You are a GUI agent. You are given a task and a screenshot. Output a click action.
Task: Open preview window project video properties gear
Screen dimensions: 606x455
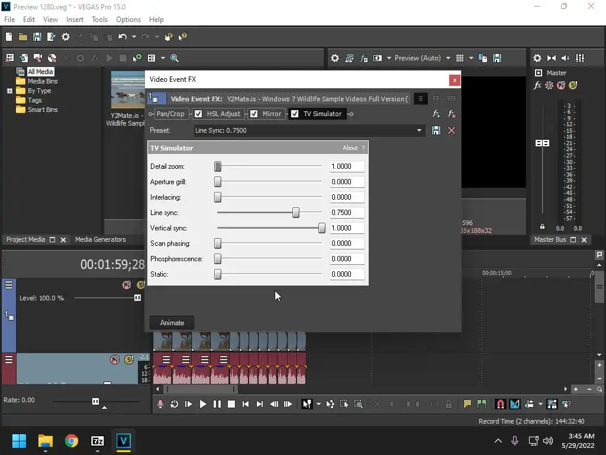tap(335, 58)
